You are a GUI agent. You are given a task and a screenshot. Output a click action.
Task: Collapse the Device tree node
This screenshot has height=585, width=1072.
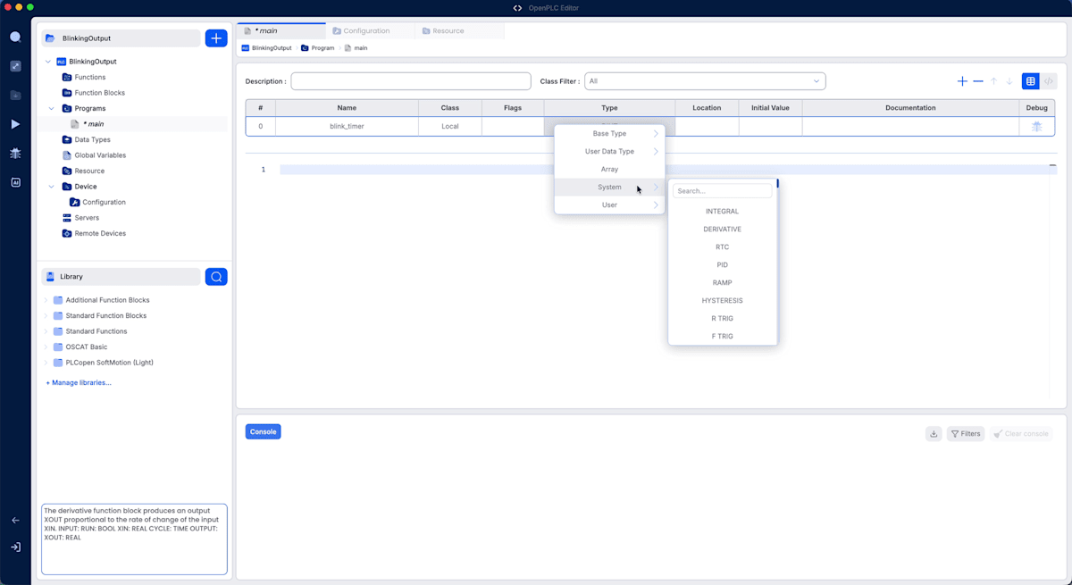pyautogui.click(x=52, y=187)
